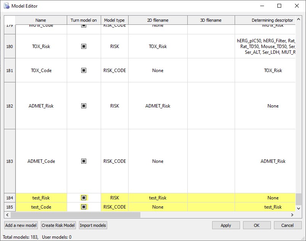Click the vertical scrollbar thumb
Viewport: 306px width, 241px height.
click(x=298, y=199)
